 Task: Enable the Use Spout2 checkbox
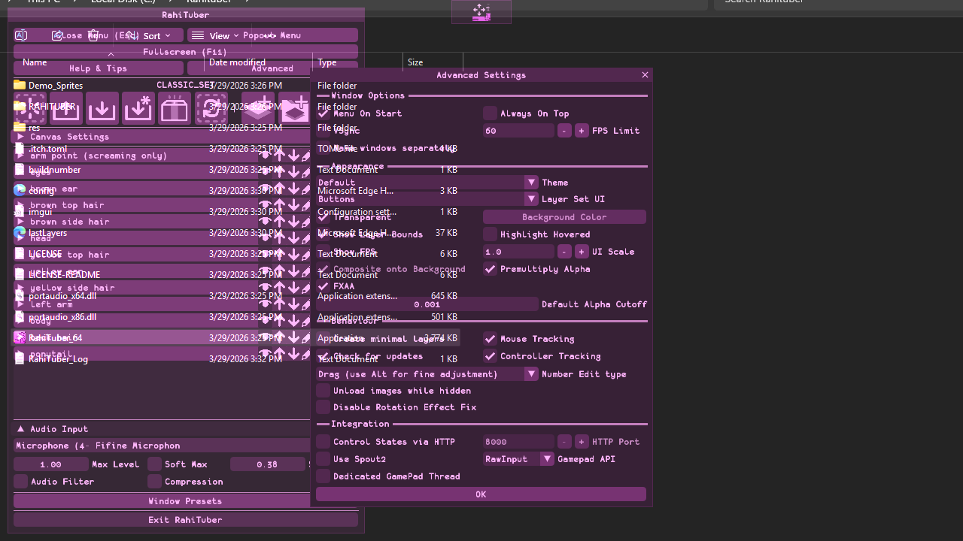pos(323,459)
